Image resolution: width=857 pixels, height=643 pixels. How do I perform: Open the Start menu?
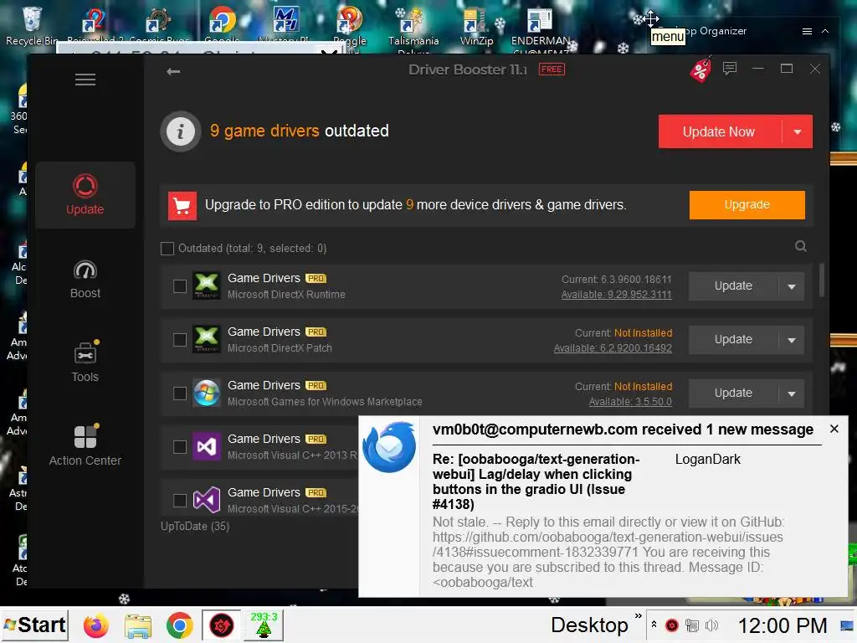coord(35,625)
